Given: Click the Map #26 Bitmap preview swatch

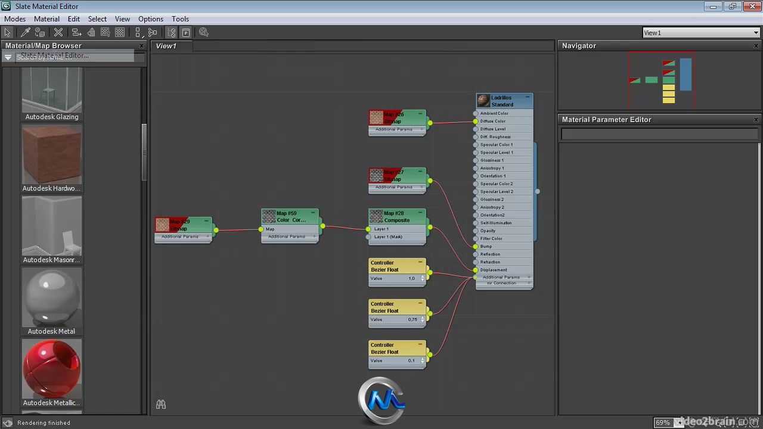Looking at the screenshot, I should 376,117.
